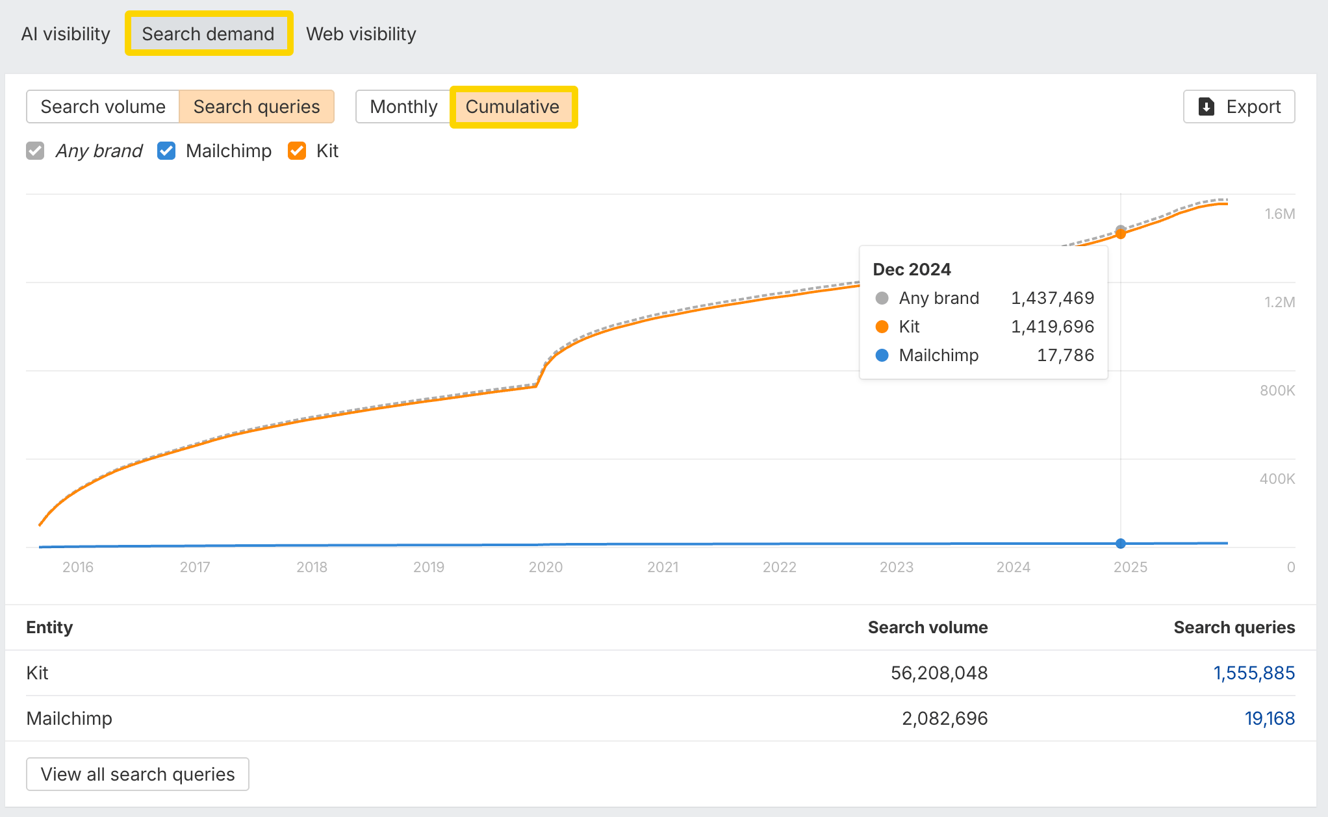This screenshot has height=817, width=1328.
Task: Select the Search demand tab
Action: click(208, 34)
